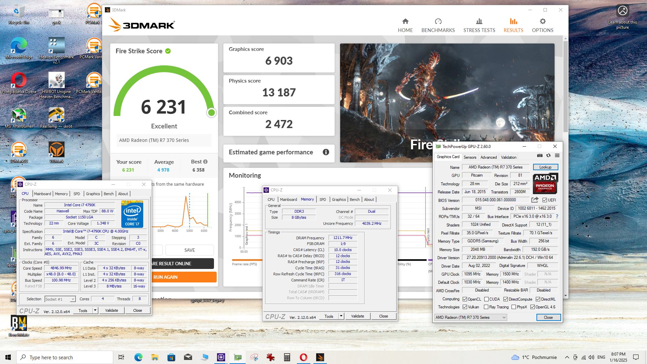The width and height of the screenshot is (647, 364).
Task: Toggle Vulkan checkbox in GPU-Z
Action: [465, 307]
